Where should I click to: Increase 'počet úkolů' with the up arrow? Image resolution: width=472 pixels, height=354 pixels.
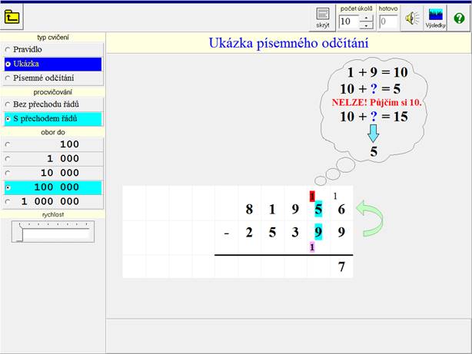click(x=367, y=18)
